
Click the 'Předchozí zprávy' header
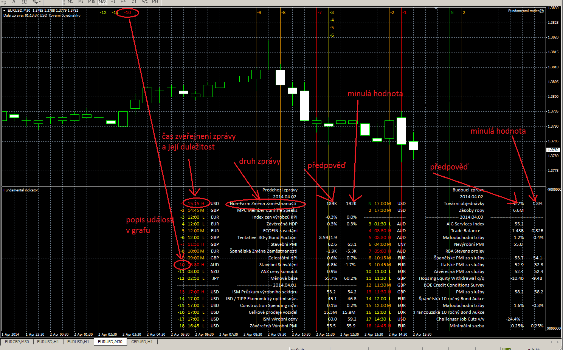click(x=280, y=190)
